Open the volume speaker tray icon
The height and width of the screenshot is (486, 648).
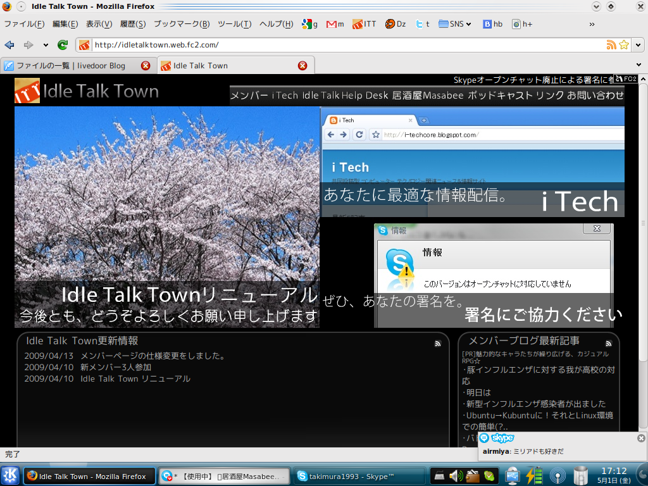pyautogui.click(x=456, y=476)
